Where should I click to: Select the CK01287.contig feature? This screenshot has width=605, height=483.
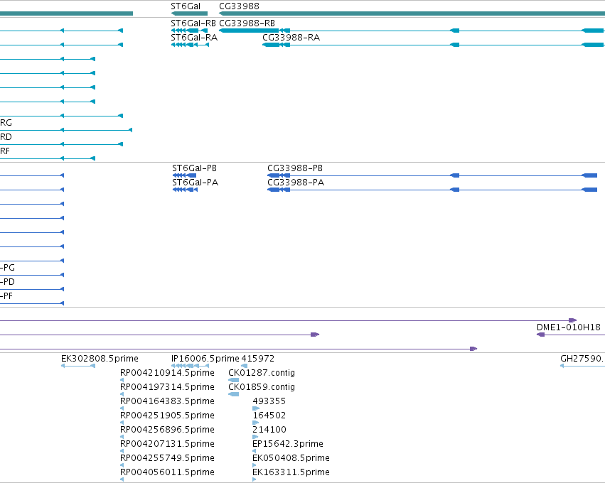[233, 380]
